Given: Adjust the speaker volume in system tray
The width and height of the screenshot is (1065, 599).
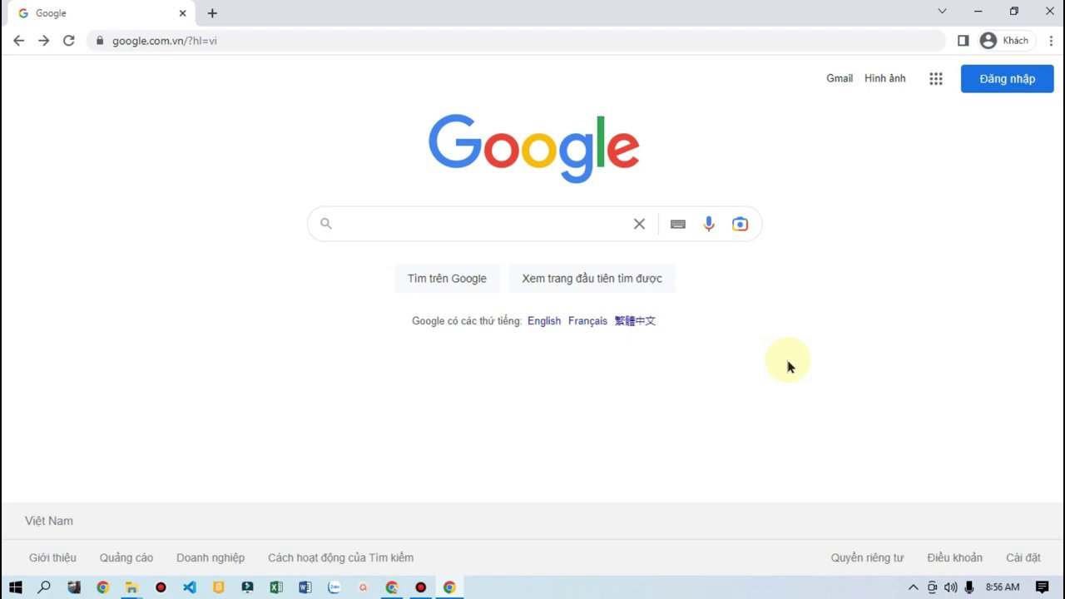Looking at the screenshot, I should click(x=950, y=587).
